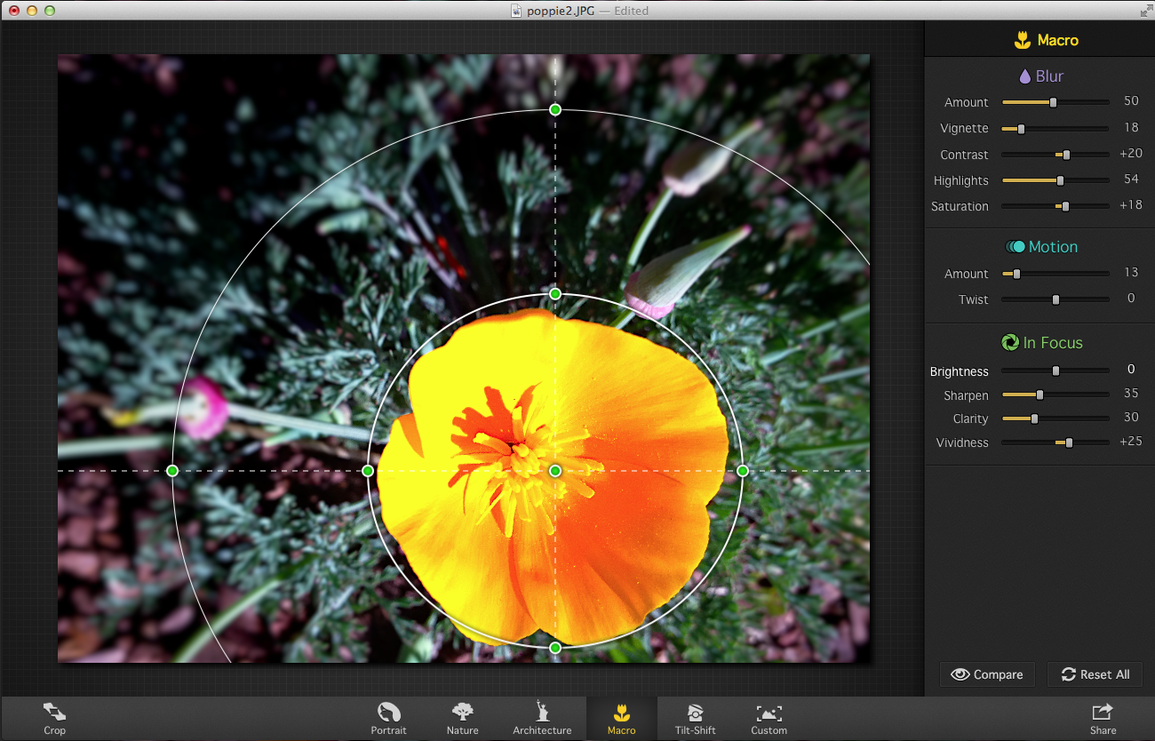
Task: Click the Brightness label
Action: [x=959, y=371]
